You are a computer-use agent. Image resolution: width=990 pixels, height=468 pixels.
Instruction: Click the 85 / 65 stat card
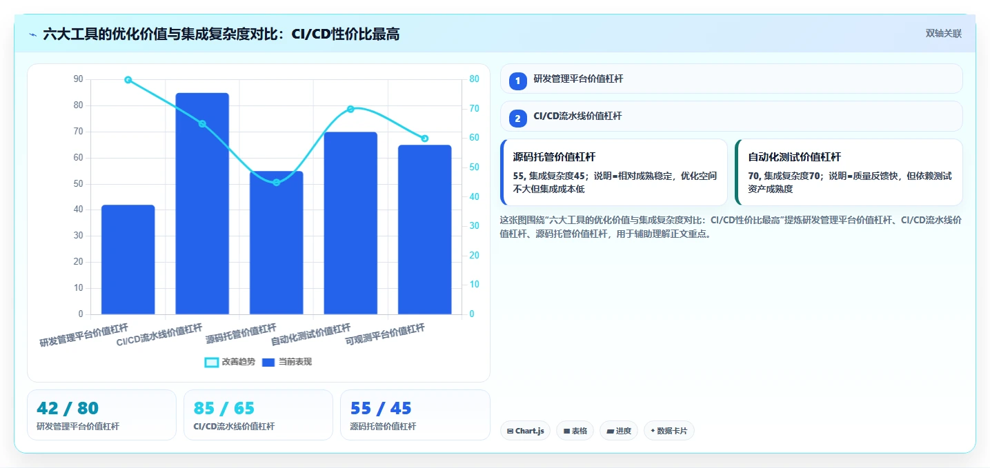pos(258,415)
